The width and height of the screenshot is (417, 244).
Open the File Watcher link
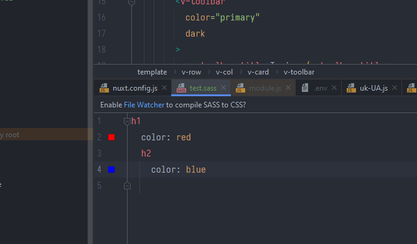point(144,105)
